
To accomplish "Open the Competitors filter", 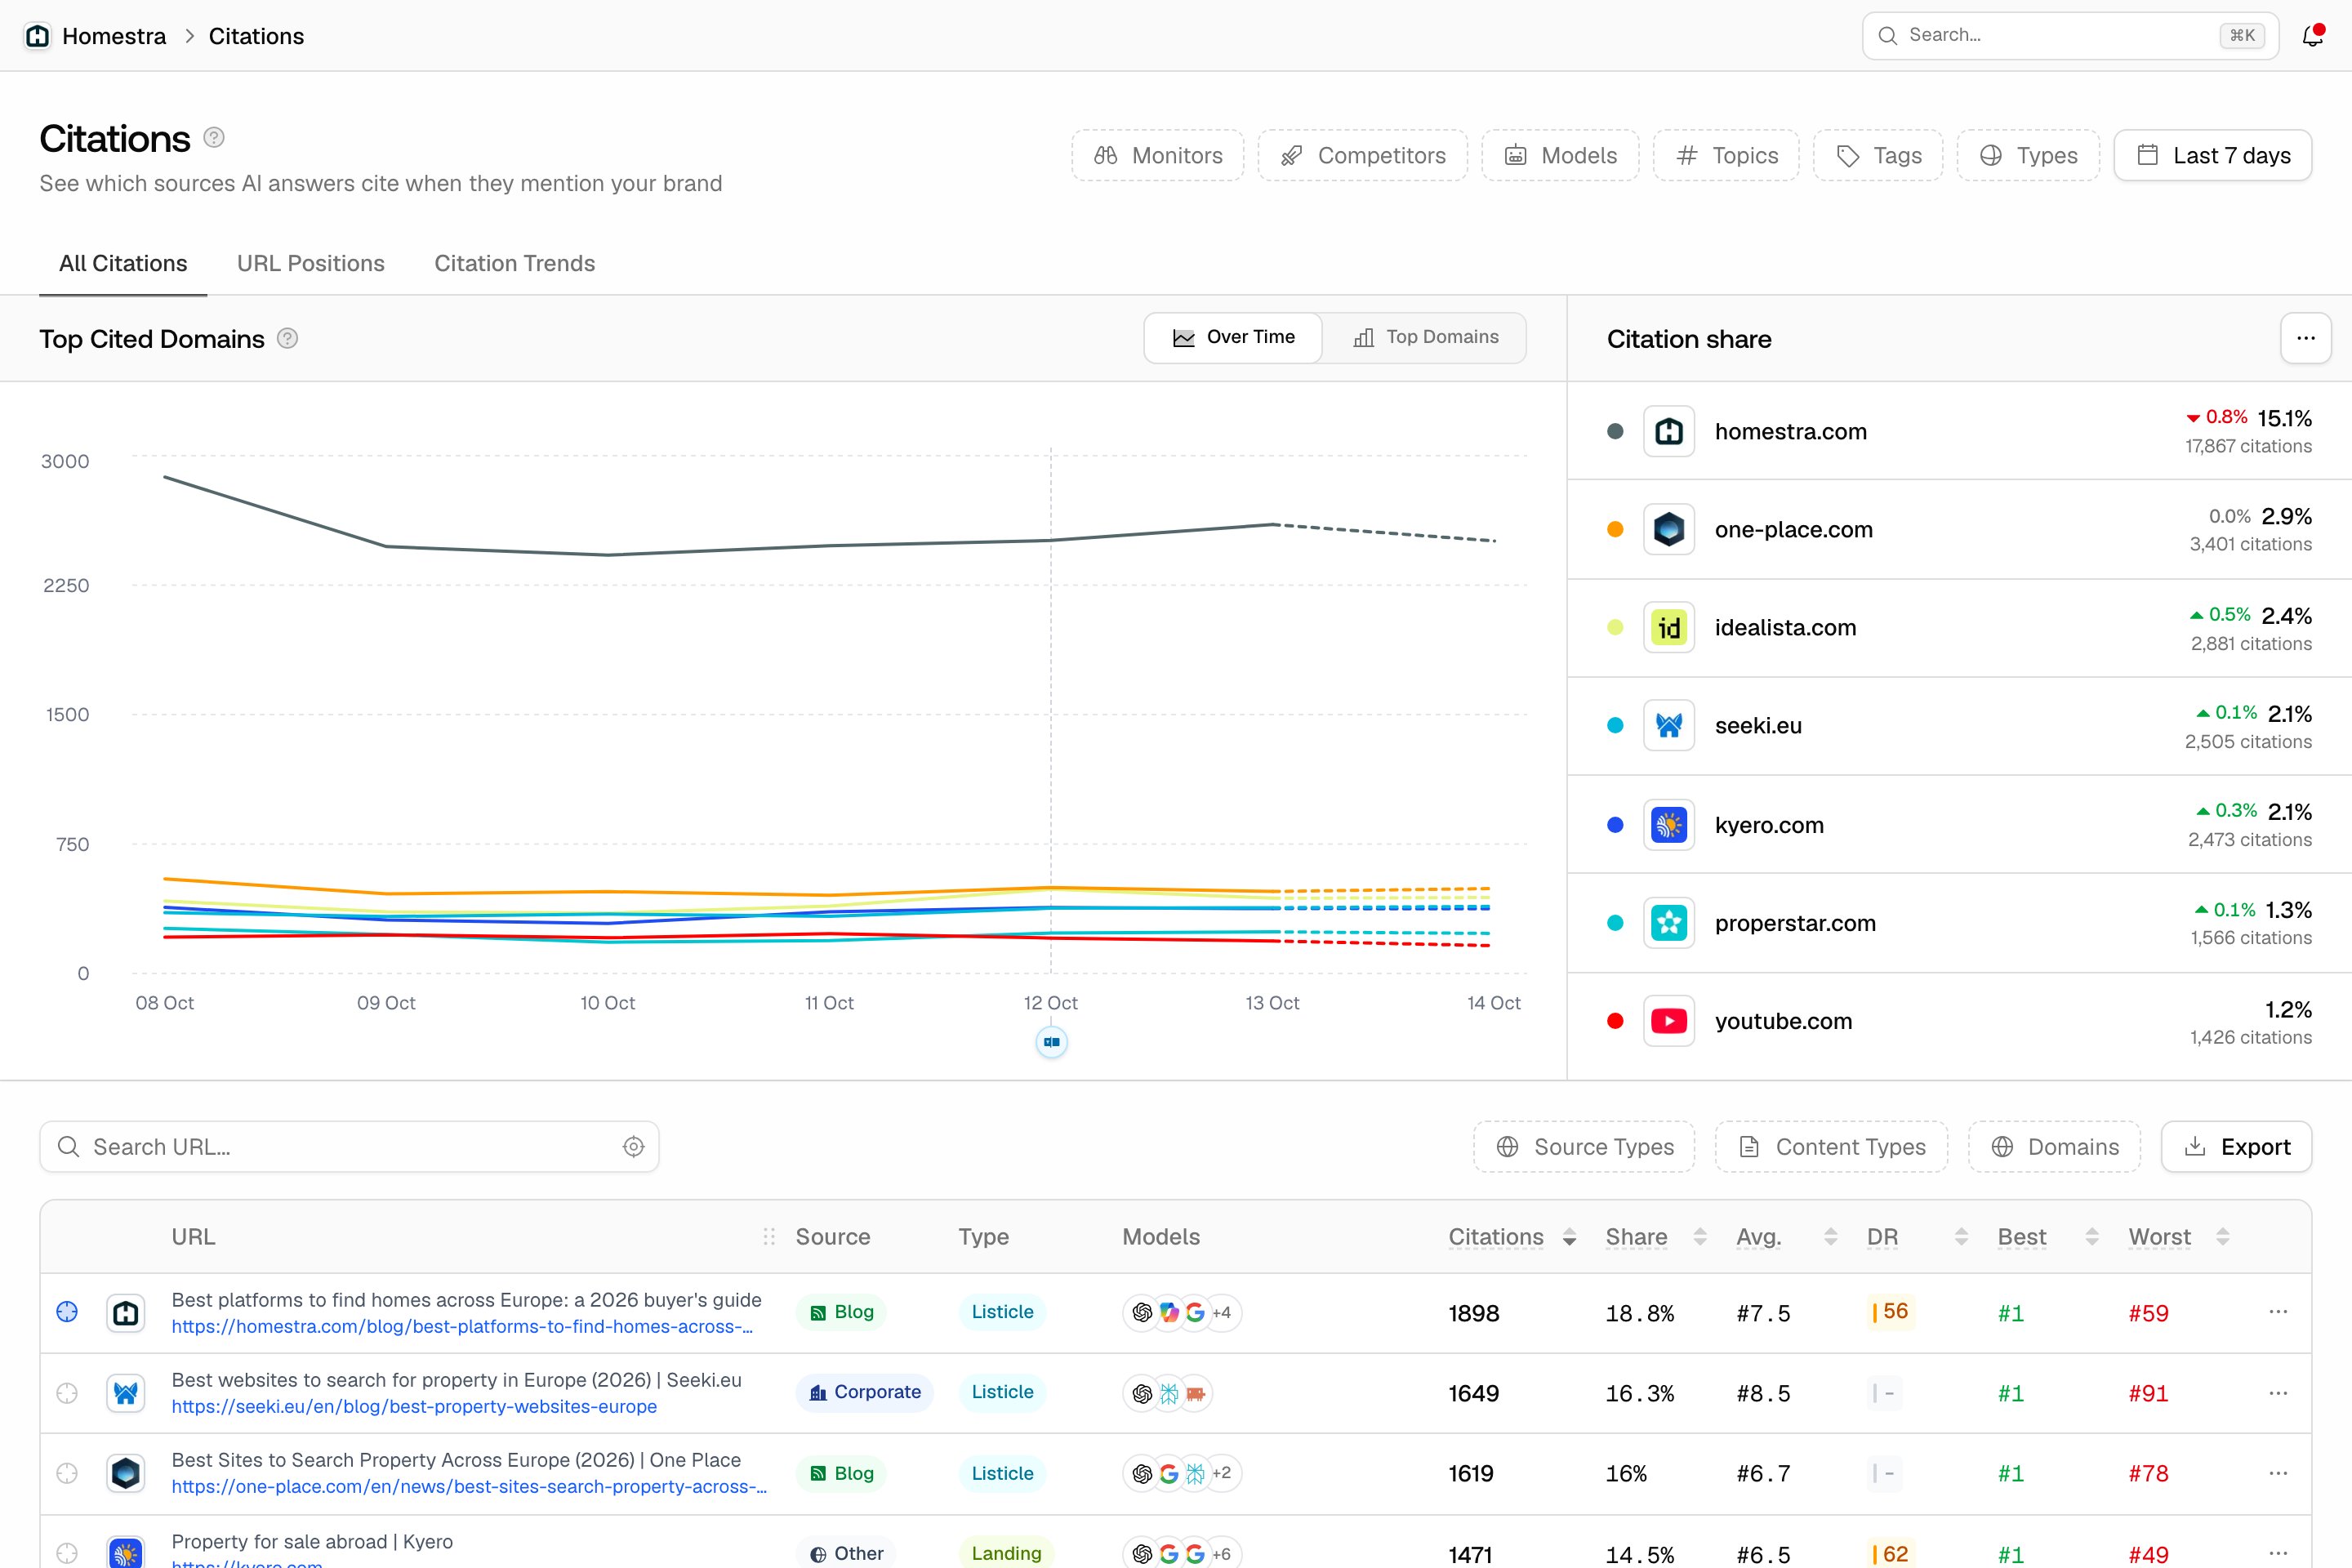I will point(1363,155).
